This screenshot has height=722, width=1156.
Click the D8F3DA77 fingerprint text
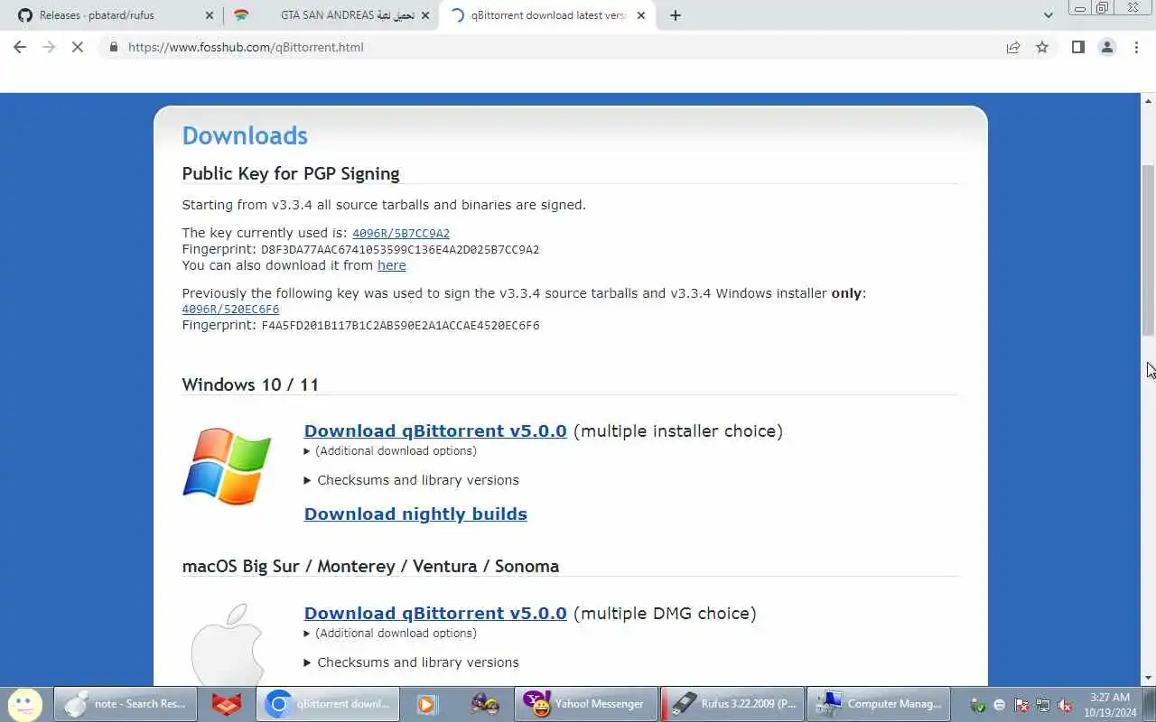400,250
